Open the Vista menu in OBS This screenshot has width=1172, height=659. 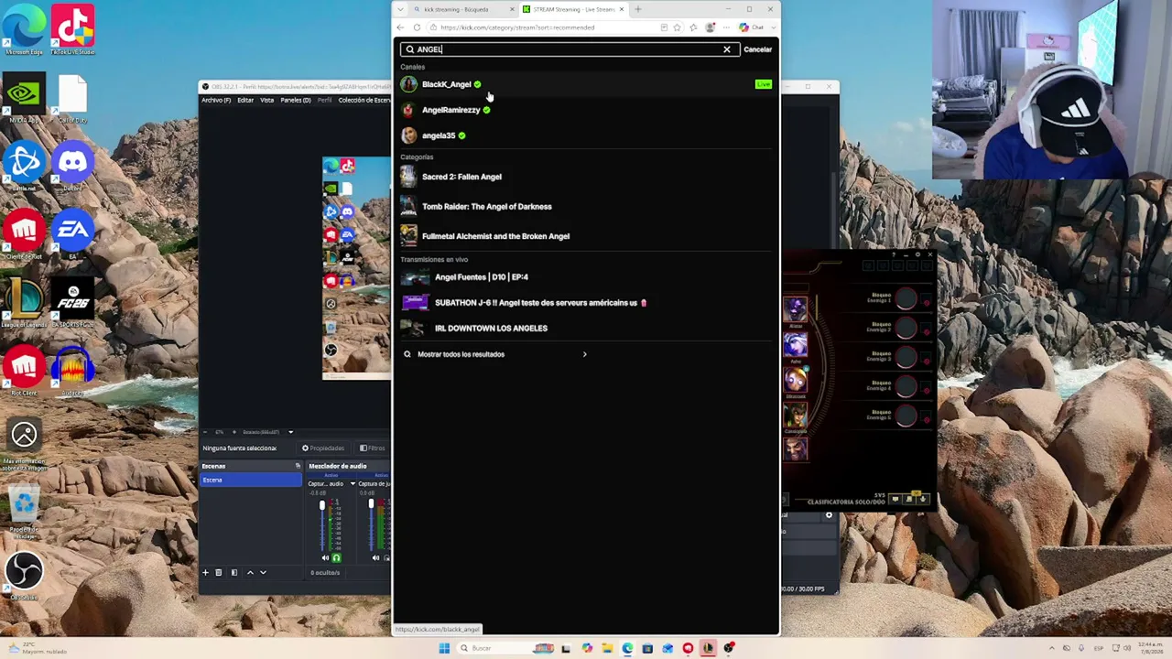[266, 100]
